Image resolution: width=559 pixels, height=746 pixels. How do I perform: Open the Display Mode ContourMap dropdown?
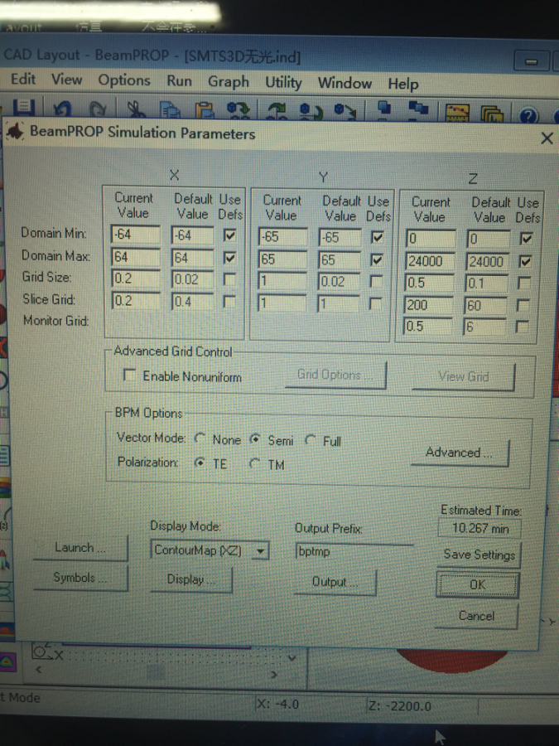(261, 551)
